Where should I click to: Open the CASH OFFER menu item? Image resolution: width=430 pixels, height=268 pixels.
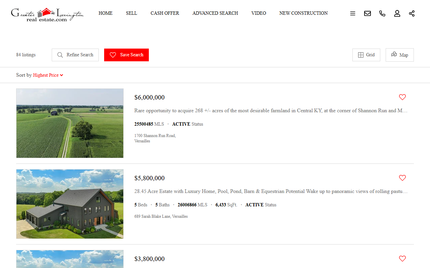[x=165, y=13]
